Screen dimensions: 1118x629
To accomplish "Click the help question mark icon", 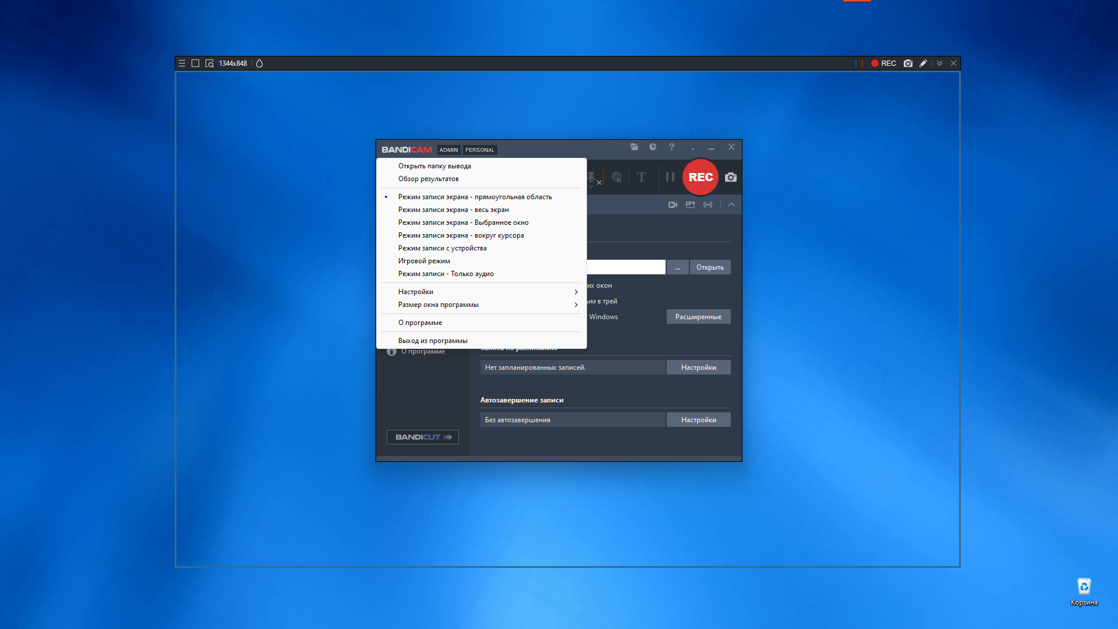I will 671,147.
